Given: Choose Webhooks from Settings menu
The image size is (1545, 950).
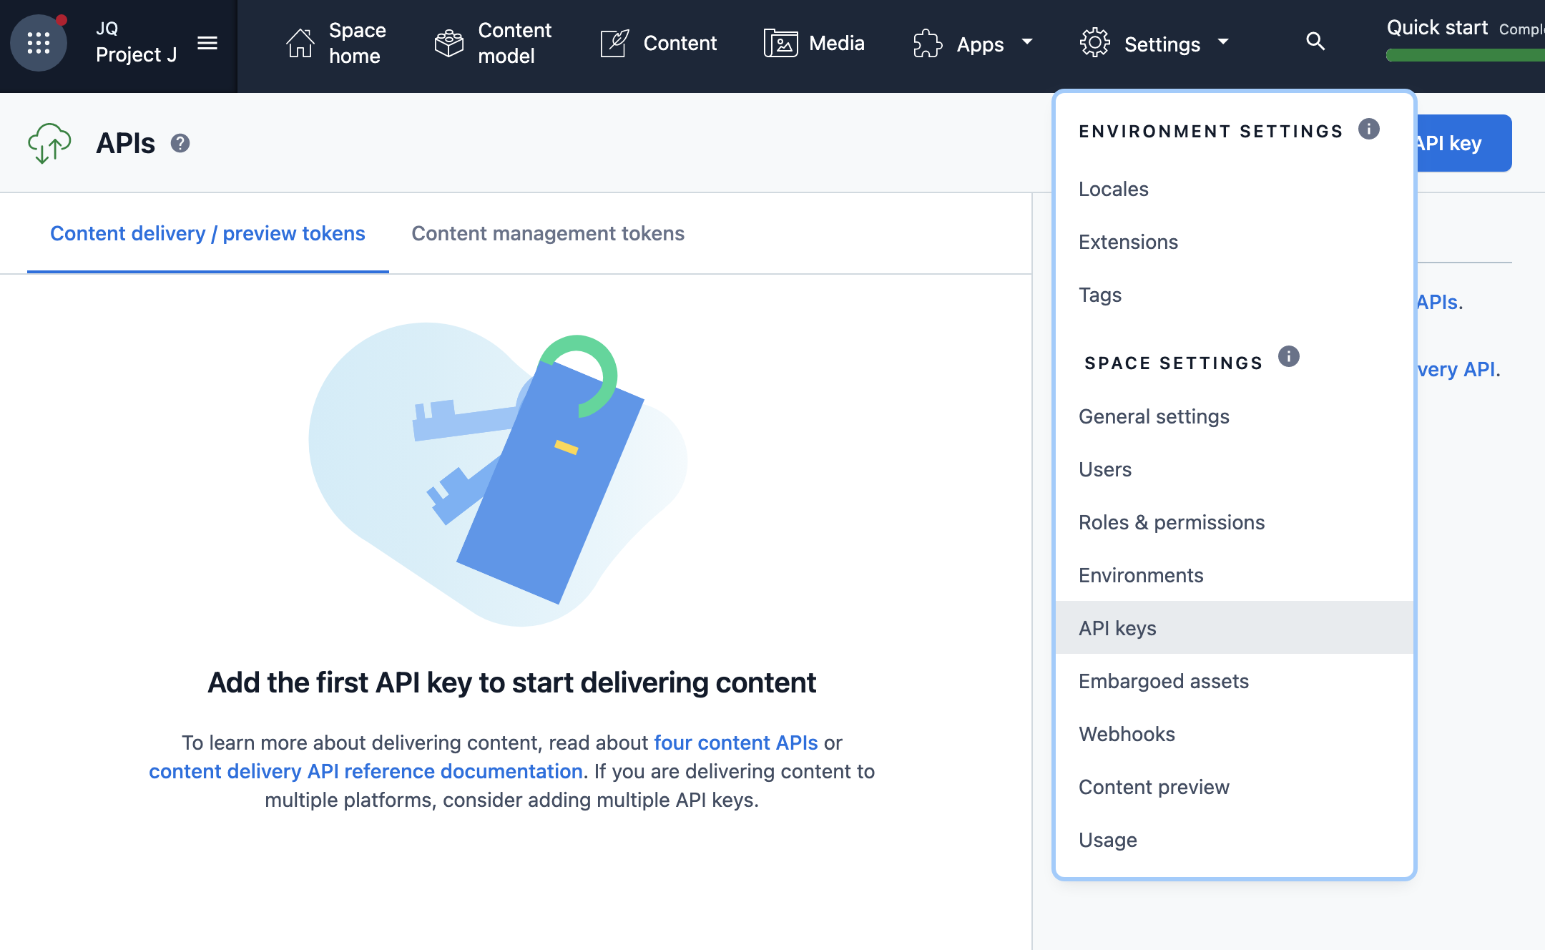Looking at the screenshot, I should (1127, 734).
